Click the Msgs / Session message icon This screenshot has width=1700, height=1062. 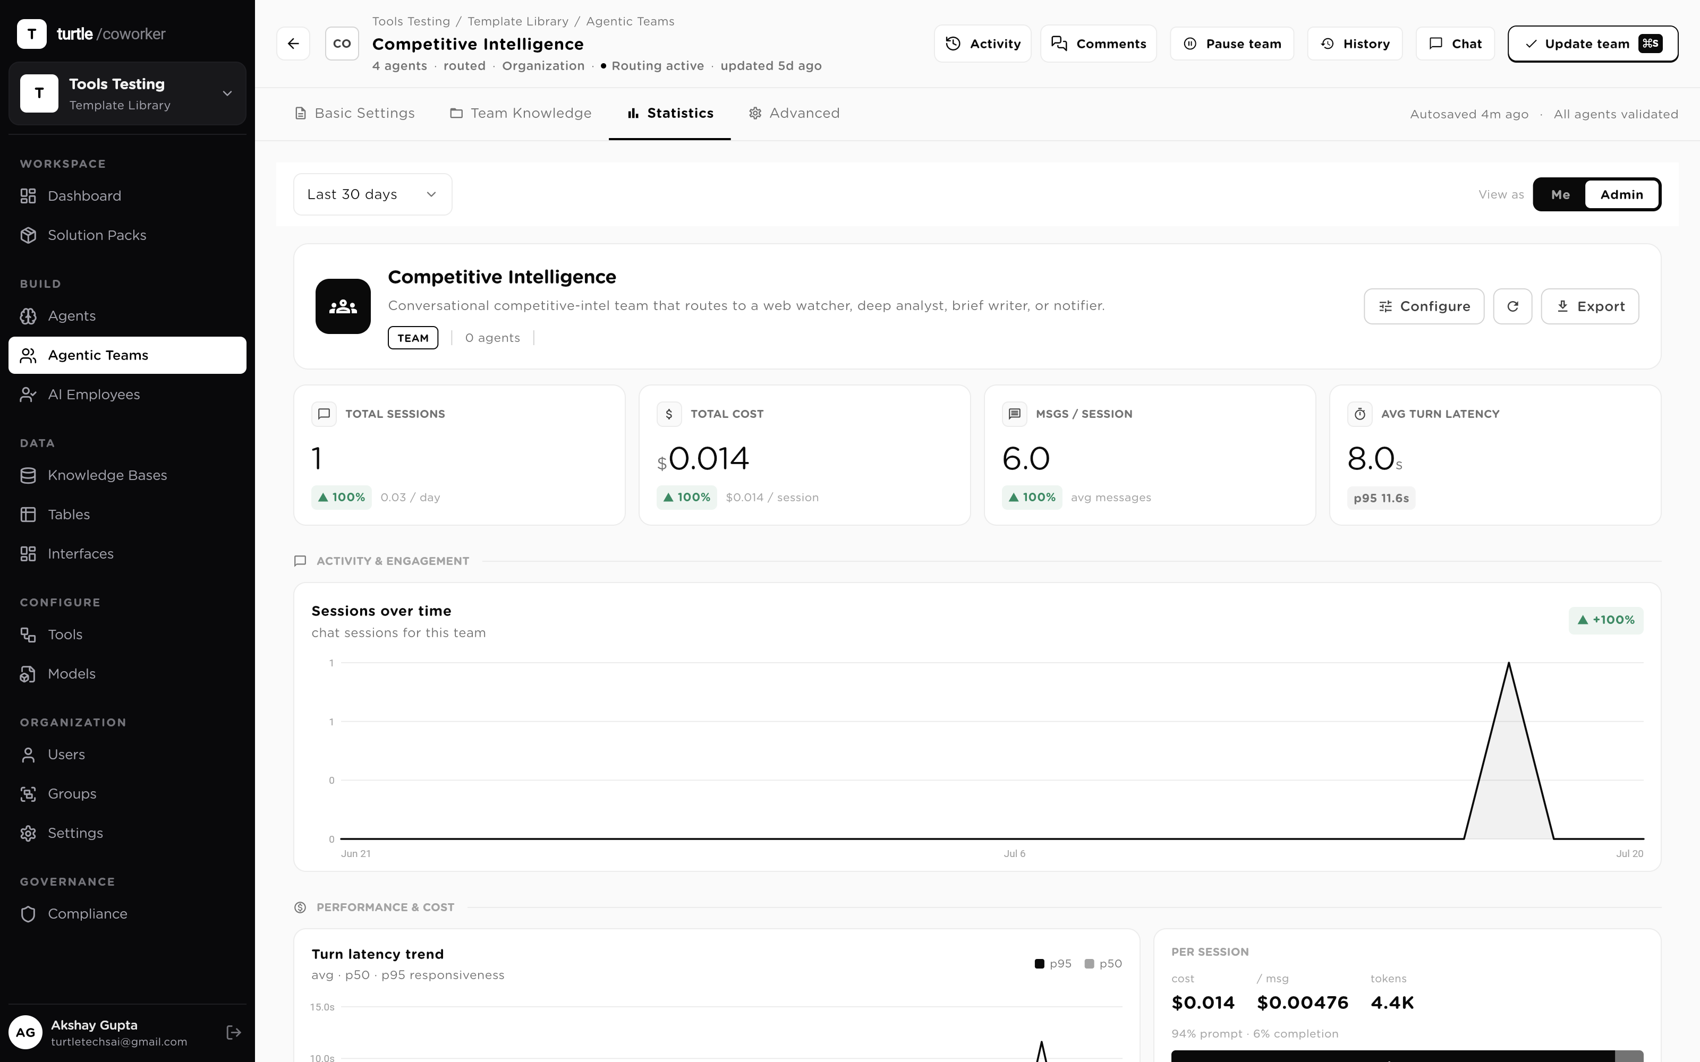click(x=1014, y=414)
